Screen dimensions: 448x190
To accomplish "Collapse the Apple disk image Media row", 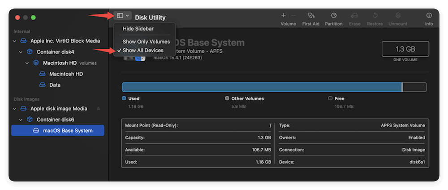I will coord(15,109).
